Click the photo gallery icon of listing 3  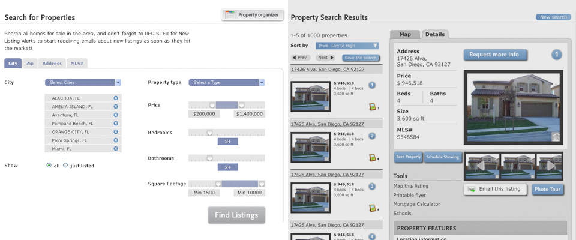pyautogui.click(x=372, y=208)
